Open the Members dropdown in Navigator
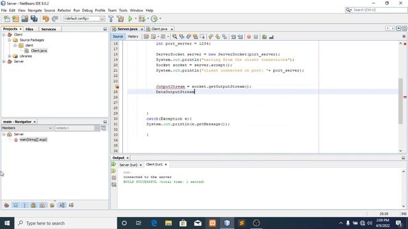The image size is (408, 229). [x=27, y=128]
